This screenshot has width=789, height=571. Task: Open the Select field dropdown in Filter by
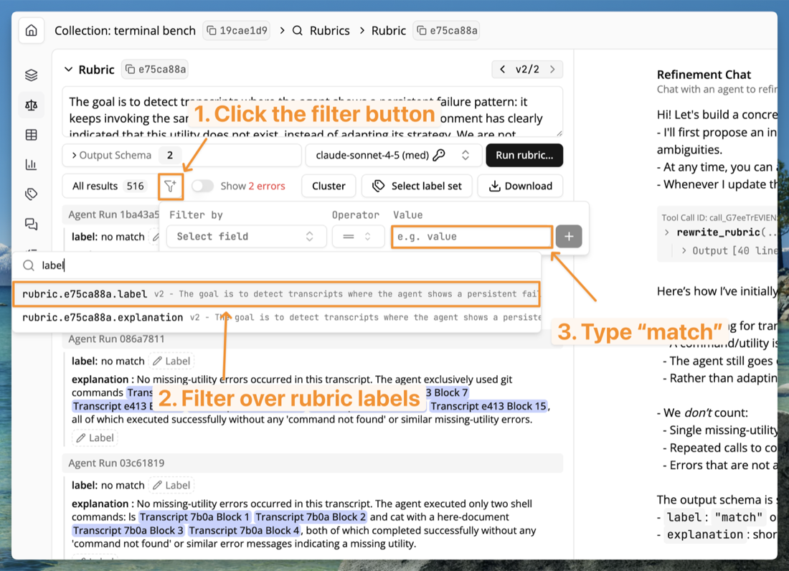click(x=246, y=236)
